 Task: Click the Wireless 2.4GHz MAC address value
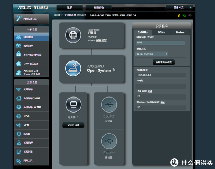coord(161,108)
